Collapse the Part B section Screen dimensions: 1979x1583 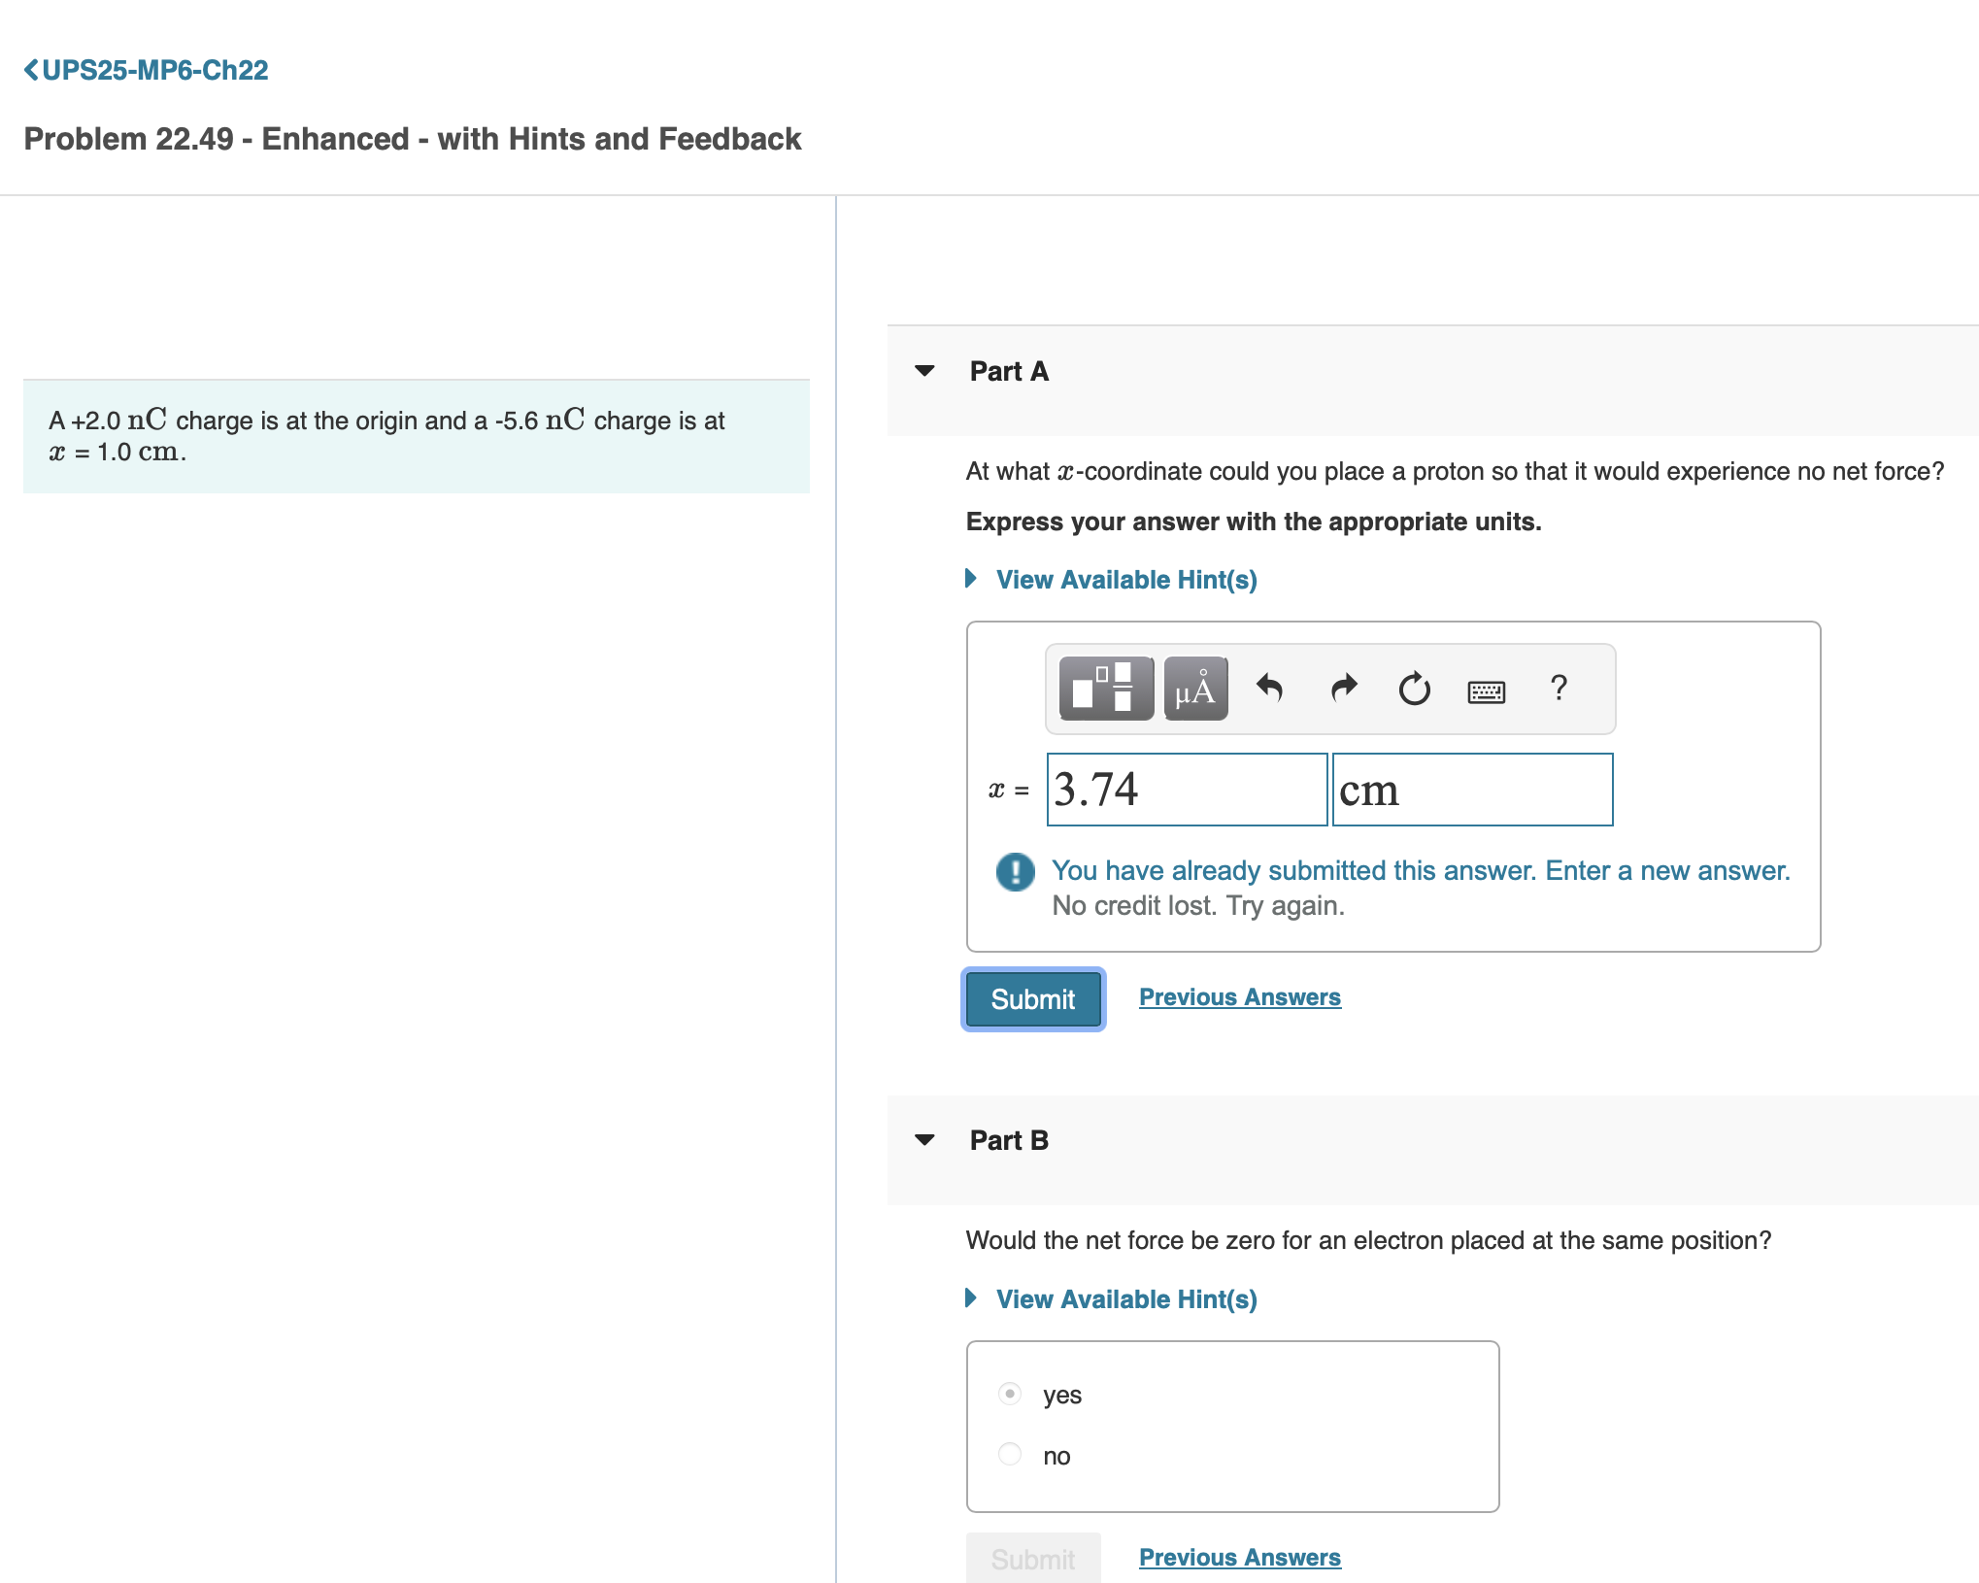(x=924, y=1139)
